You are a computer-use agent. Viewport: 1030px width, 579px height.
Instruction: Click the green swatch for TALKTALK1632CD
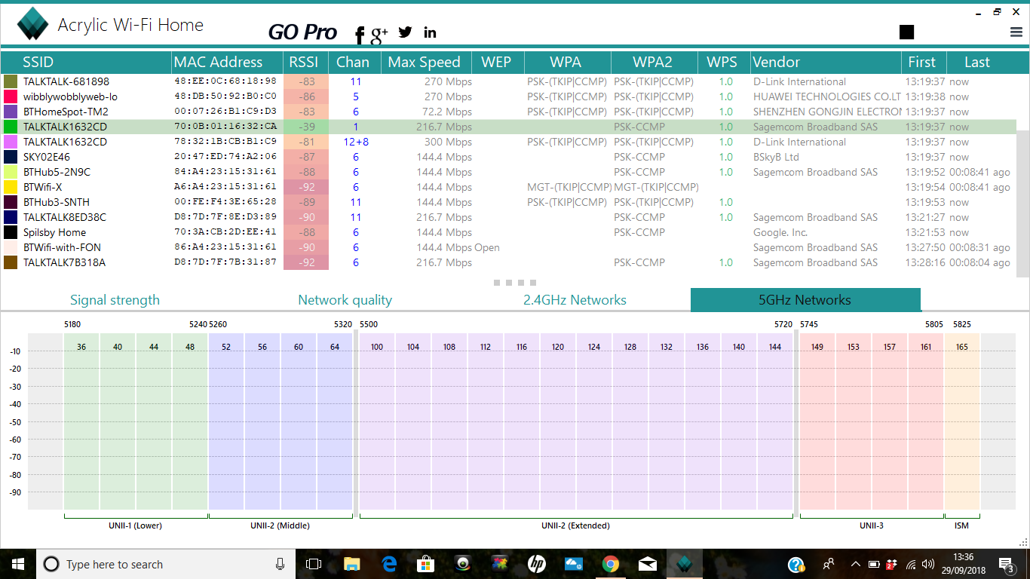pos(11,127)
